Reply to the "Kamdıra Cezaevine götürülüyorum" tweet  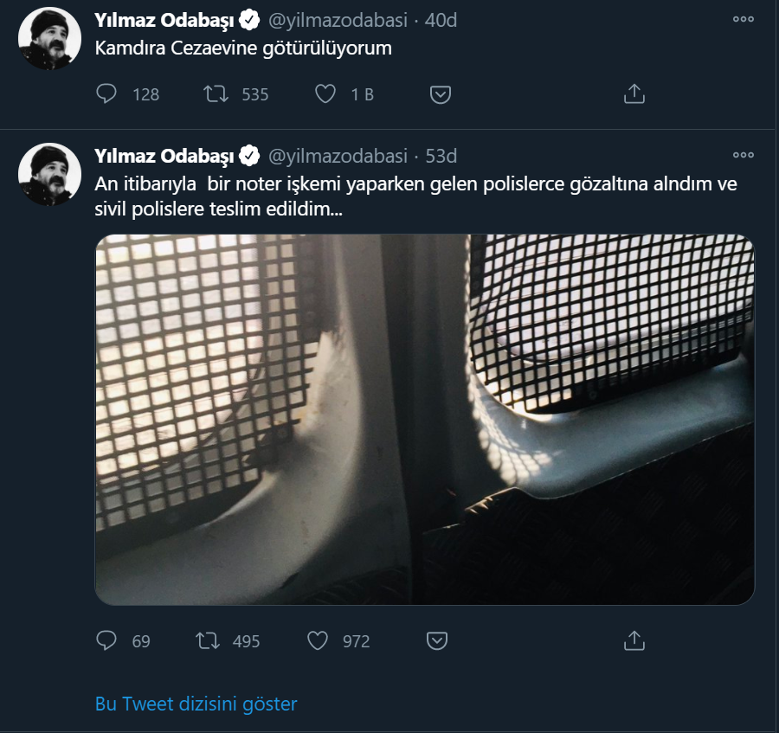coord(107,95)
